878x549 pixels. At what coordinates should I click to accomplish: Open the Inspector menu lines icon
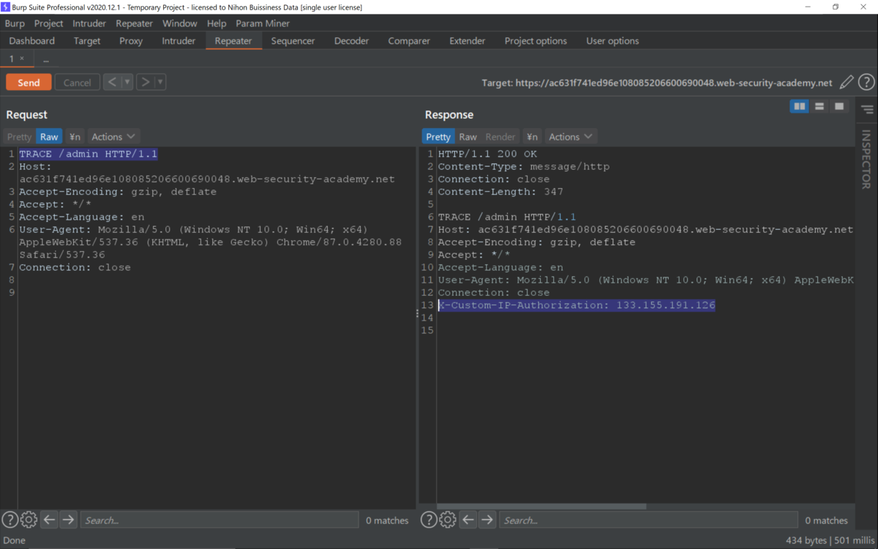[x=867, y=110]
